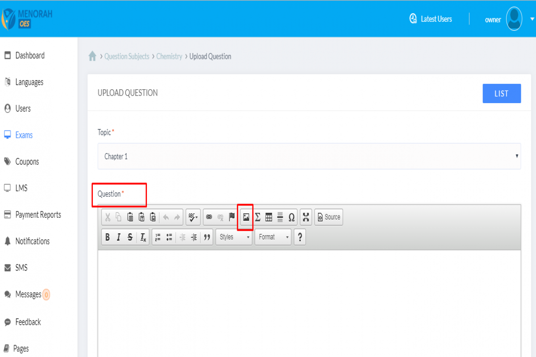
Task: Insert a hyperlink in the editor
Action: (x=209, y=217)
